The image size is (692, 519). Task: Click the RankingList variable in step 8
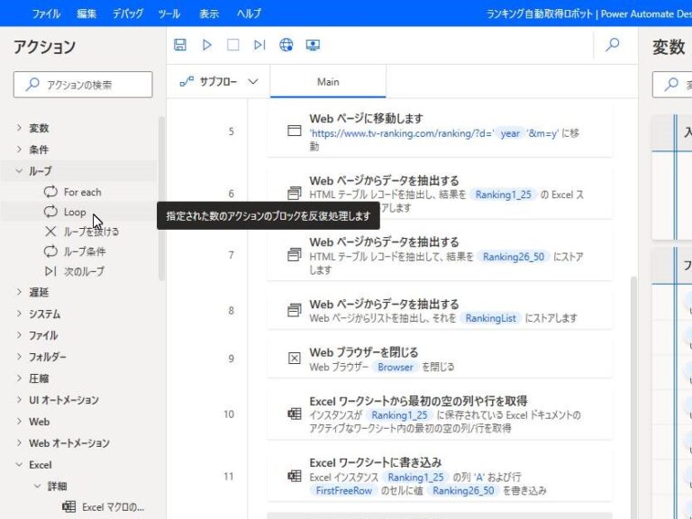490,318
